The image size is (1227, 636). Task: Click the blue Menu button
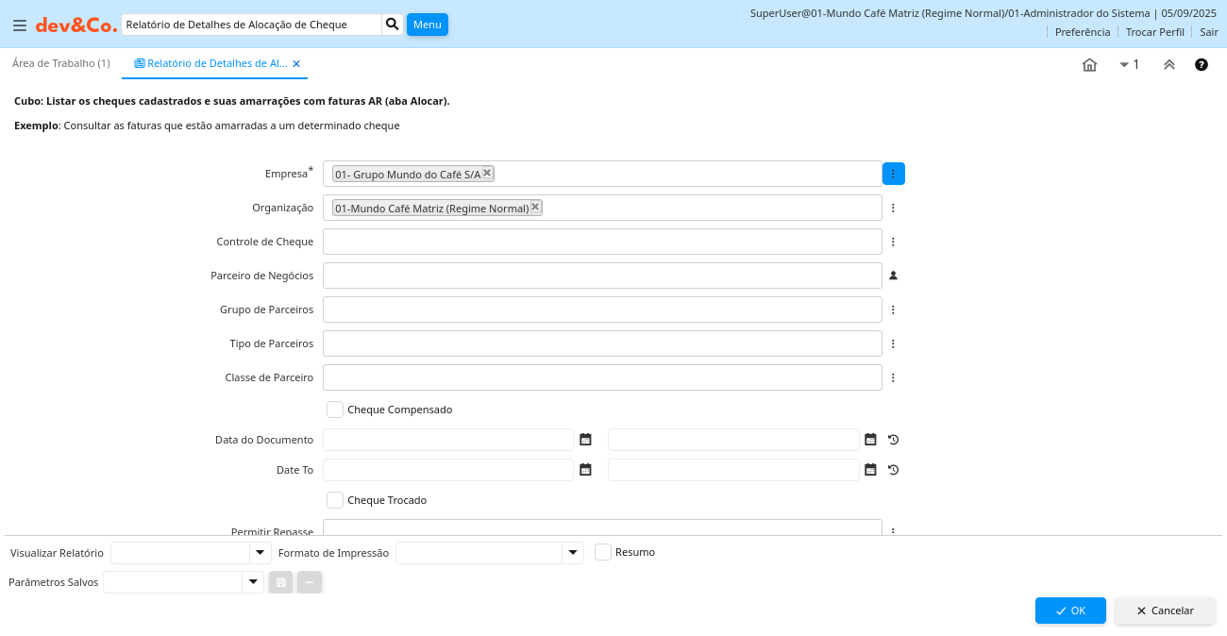pos(427,25)
